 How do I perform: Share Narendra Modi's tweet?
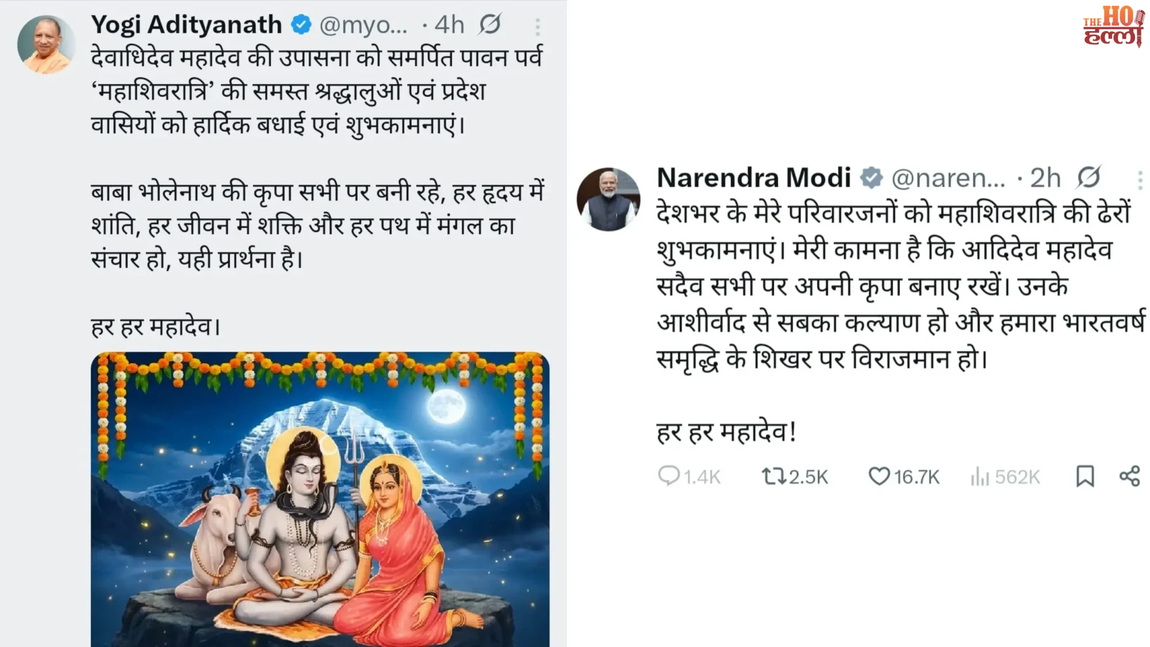pyautogui.click(x=1130, y=476)
